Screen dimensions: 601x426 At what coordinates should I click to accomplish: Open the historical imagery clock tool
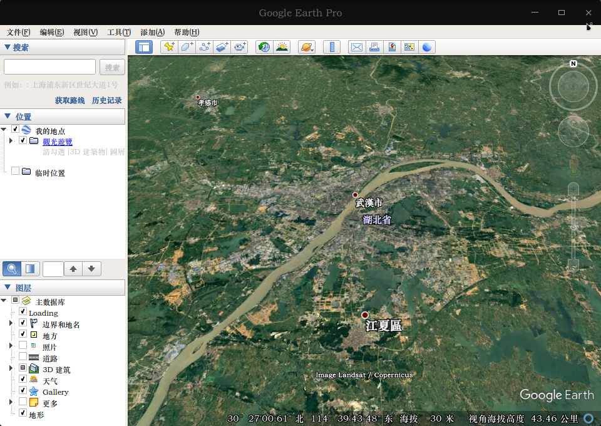tap(264, 47)
